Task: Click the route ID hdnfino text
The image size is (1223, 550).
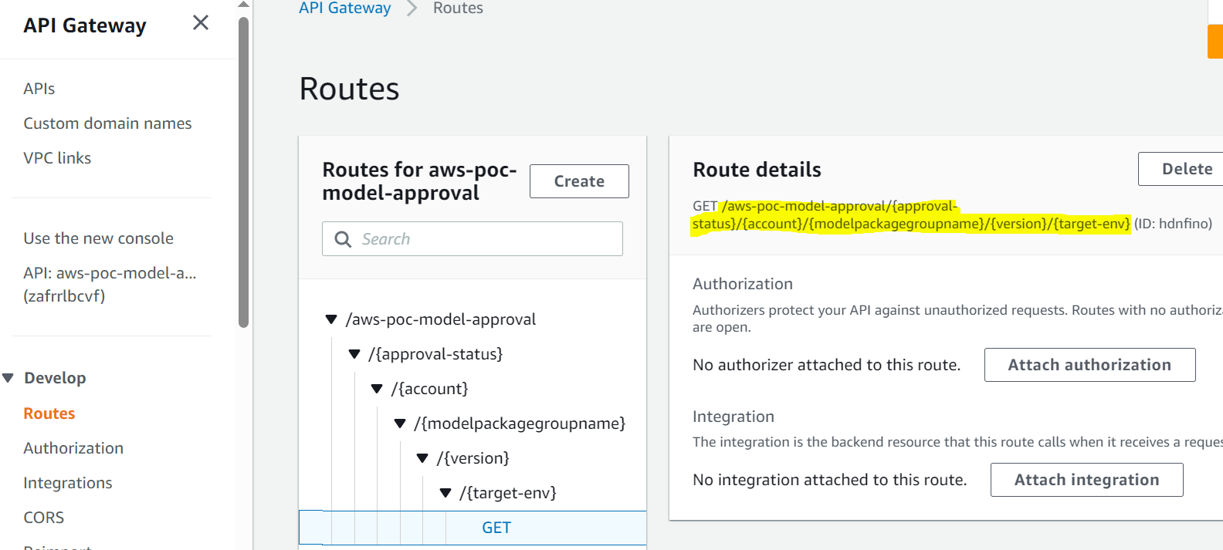Action: tap(1173, 224)
